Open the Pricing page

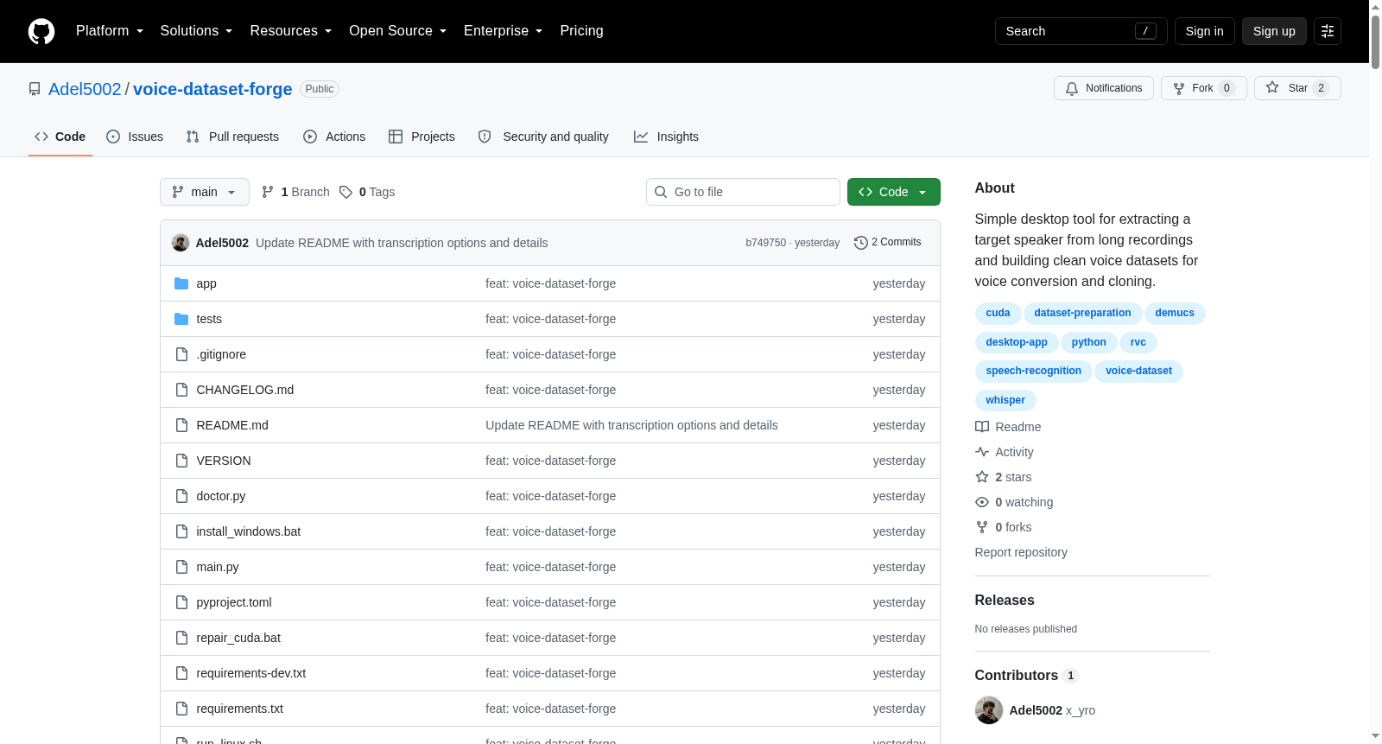[581, 31]
